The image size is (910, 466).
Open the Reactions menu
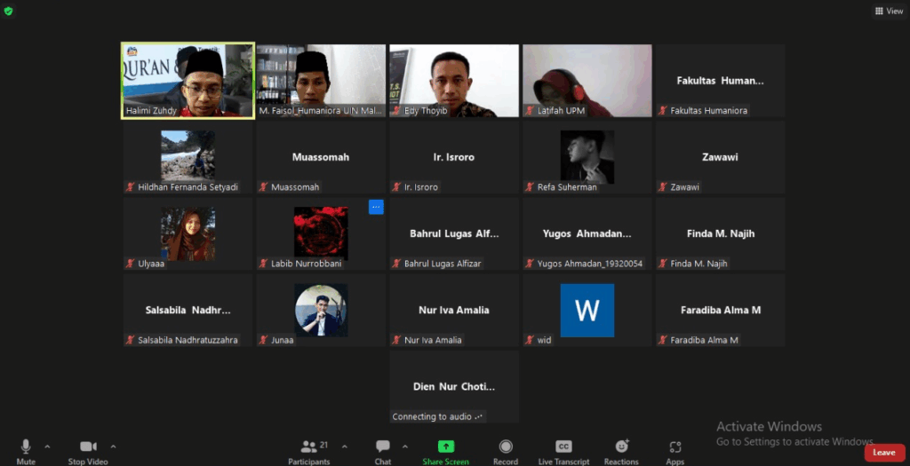[621, 446]
